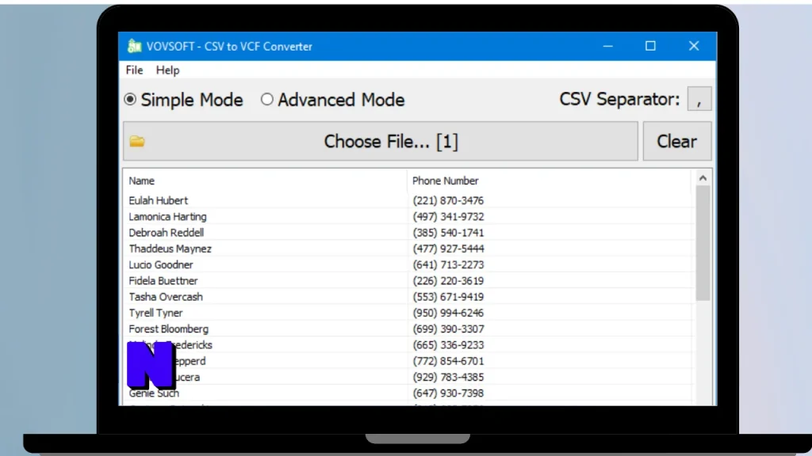Click phone number (385) 540-1741

(x=448, y=232)
